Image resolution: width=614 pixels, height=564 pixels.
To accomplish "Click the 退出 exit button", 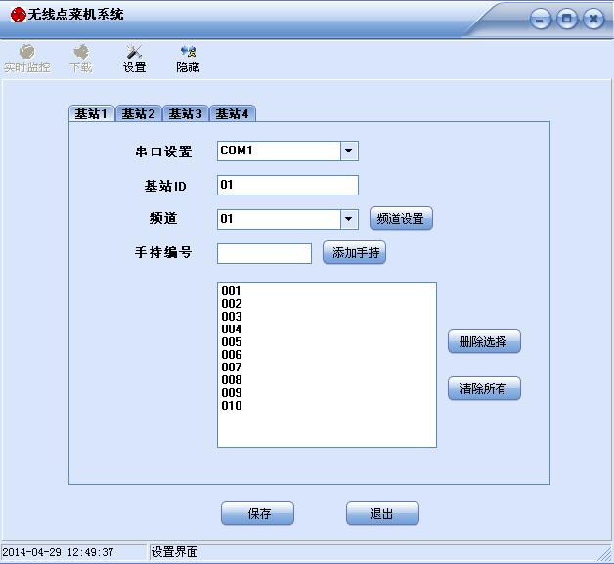I will pyautogui.click(x=382, y=513).
